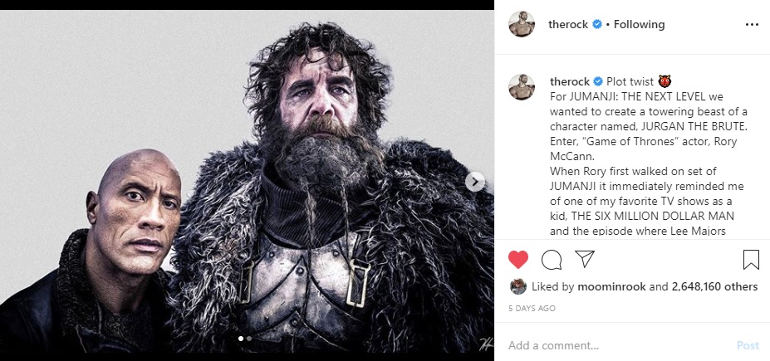The image size is (770, 361).
Task: Click in the Add a comment field
Action: coord(615,345)
